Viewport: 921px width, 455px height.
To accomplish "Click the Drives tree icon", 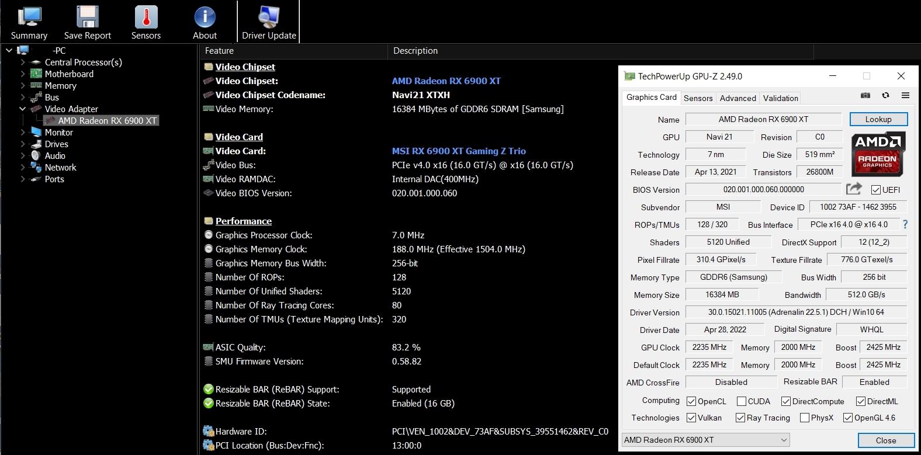I will tap(36, 144).
